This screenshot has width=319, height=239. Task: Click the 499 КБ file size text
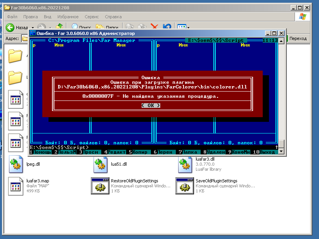[33, 191]
